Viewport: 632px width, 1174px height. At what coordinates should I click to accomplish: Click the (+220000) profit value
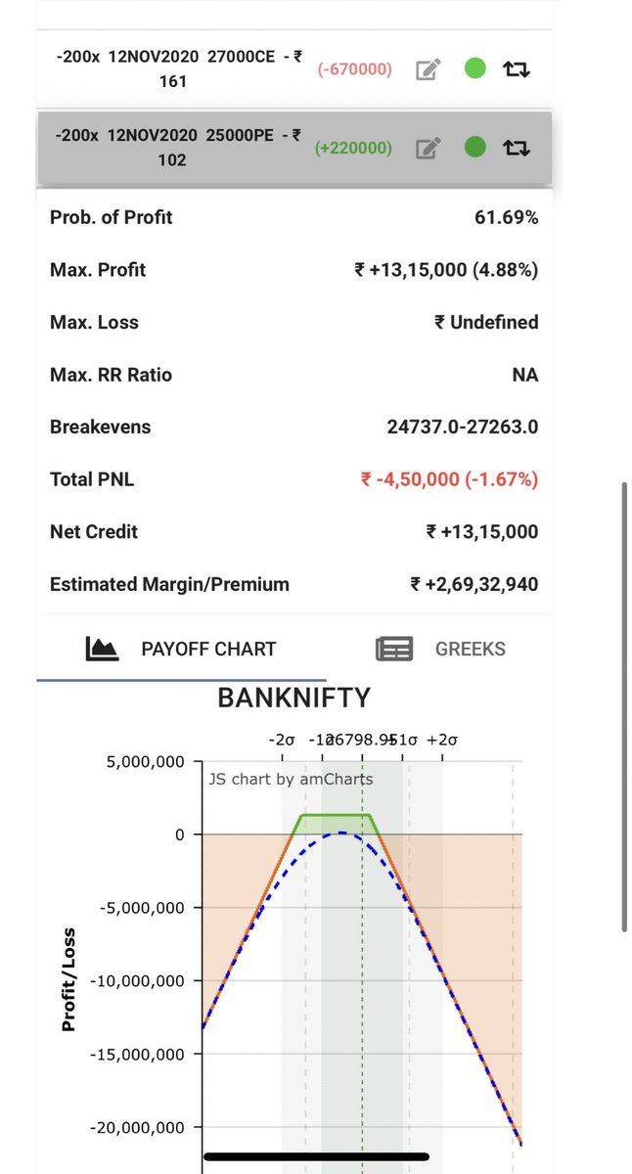tap(353, 148)
